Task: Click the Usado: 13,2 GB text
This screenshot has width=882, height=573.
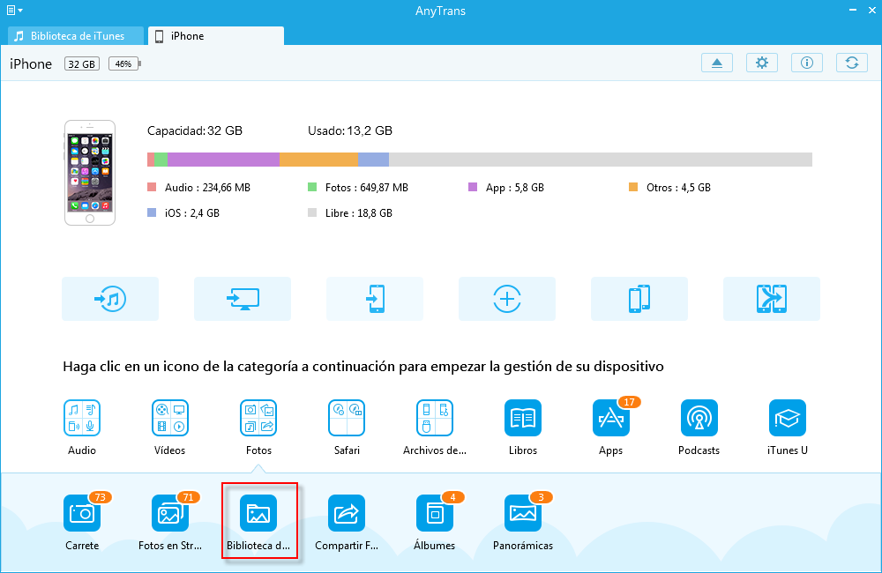Action: 350,131
